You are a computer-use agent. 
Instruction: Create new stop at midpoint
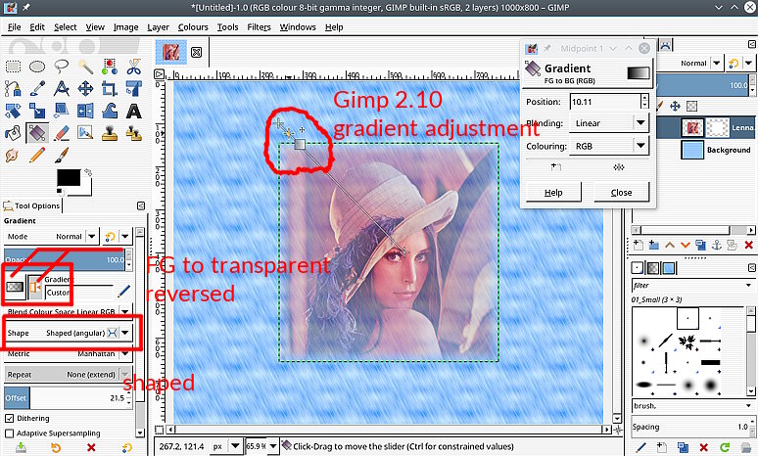tap(556, 167)
